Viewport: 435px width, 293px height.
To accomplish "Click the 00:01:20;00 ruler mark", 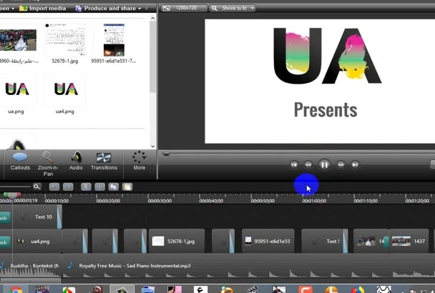I will point(417,201).
